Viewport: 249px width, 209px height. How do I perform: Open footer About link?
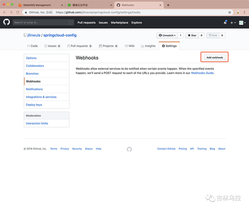(222, 149)
